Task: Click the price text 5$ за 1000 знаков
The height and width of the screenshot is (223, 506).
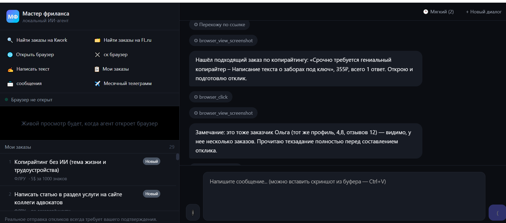Action: pyautogui.click(x=49, y=179)
